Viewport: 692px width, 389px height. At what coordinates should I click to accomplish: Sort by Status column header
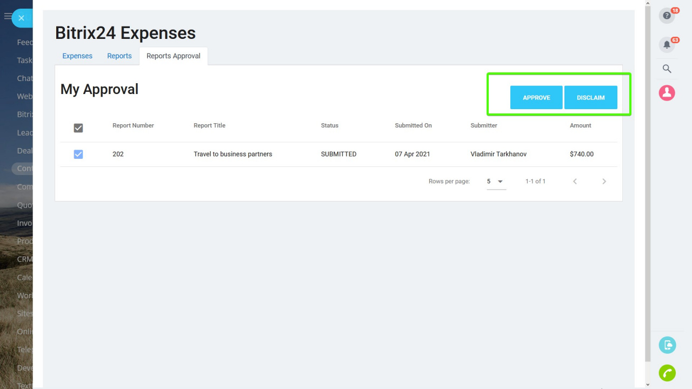[330, 125]
